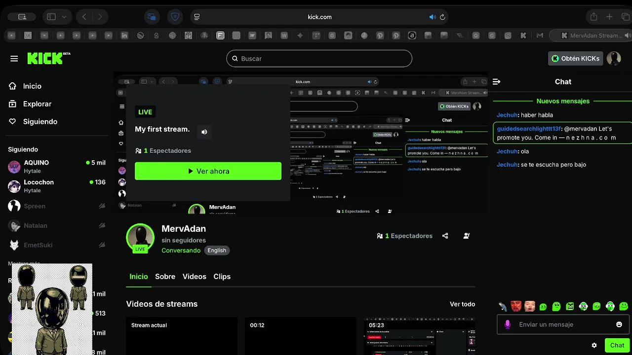This screenshot has height=355, width=632.
Task: Expand the sidebar tab group dropdown arrow
Action: [x=64, y=17]
